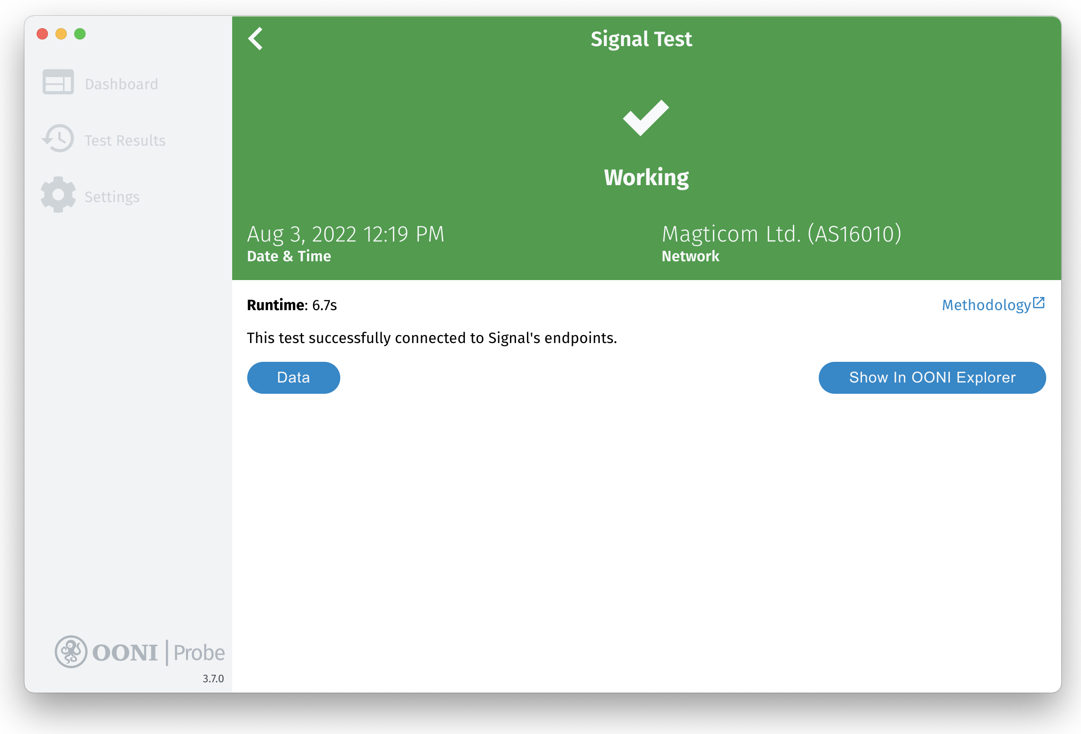This screenshot has width=1081, height=734.
Task: Click the Signal Test title
Action: pos(641,39)
